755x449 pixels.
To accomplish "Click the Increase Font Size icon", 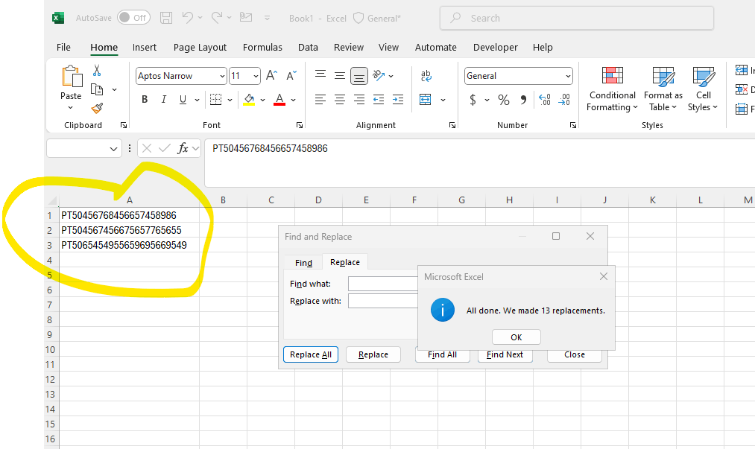I will click(271, 75).
